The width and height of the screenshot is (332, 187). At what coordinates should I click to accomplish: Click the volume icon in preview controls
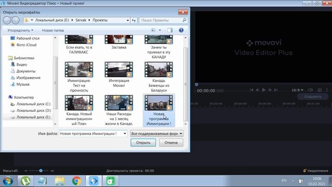(x=310, y=90)
